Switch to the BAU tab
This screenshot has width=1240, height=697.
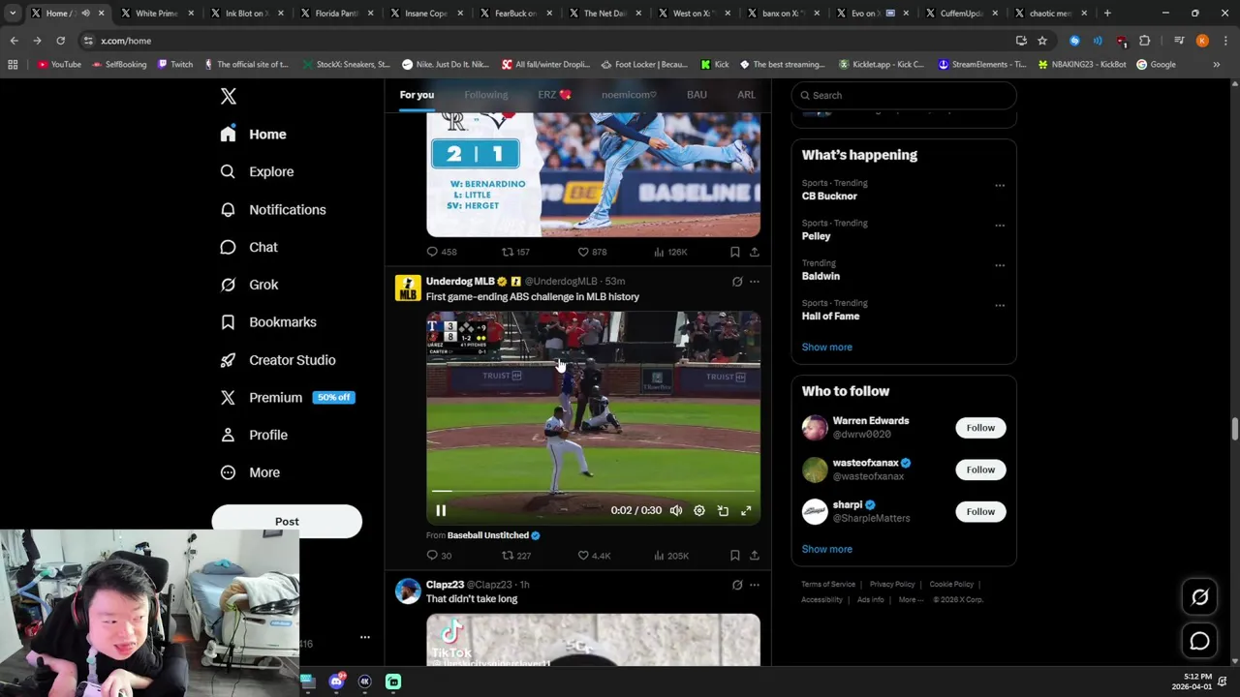click(x=697, y=95)
